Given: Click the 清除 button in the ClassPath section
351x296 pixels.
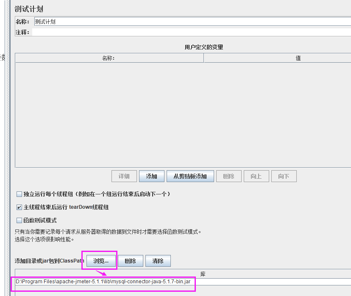Looking at the screenshot, I should point(158,260).
